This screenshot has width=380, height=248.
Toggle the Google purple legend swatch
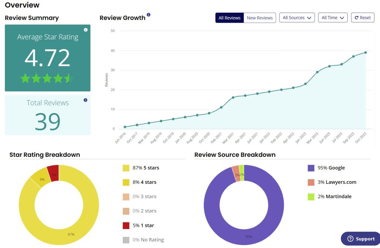point(311,168)
